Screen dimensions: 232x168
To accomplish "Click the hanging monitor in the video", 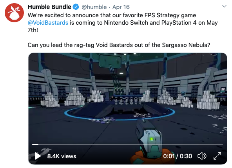I will point(110,61).
